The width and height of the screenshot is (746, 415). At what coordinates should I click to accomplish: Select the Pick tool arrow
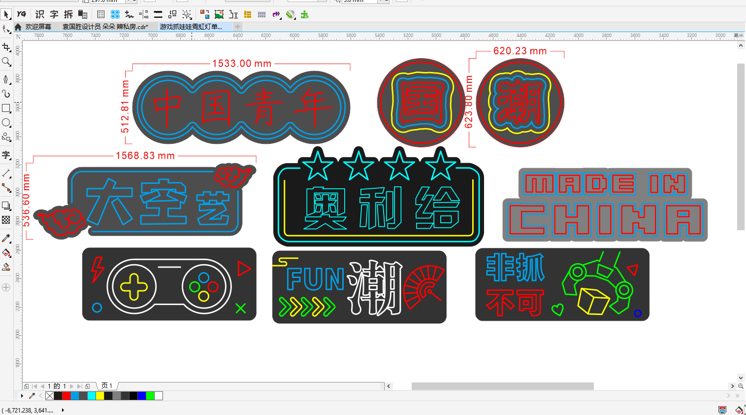[x=6, y=14]
